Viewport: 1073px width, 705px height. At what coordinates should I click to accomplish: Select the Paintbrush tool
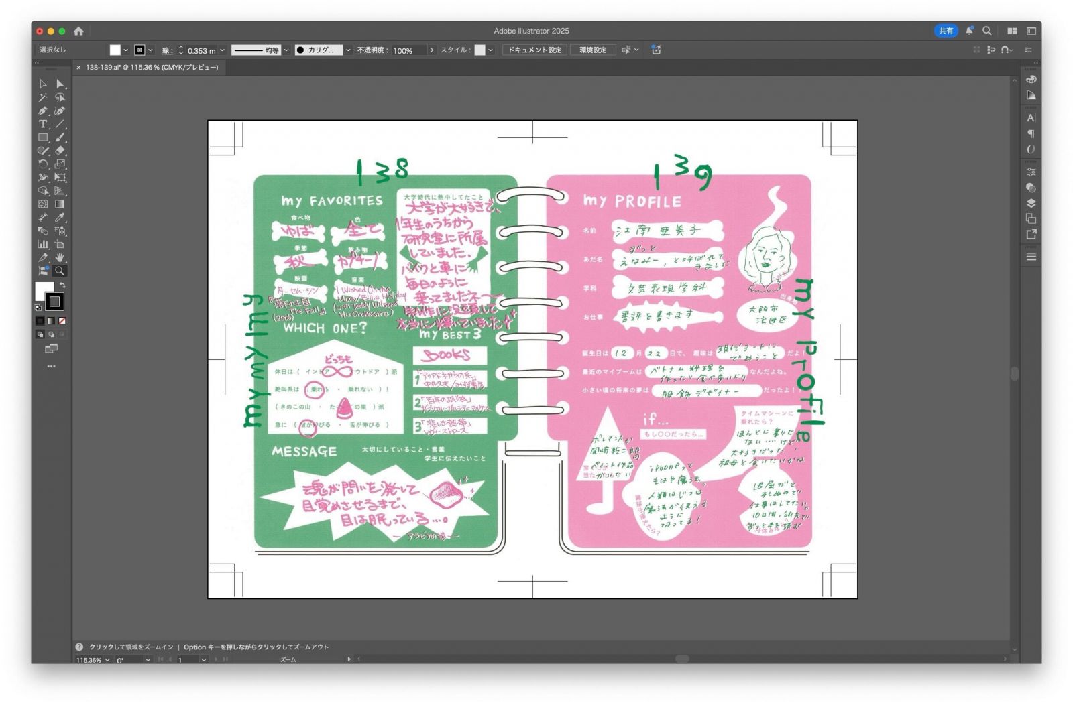(60, 137)
